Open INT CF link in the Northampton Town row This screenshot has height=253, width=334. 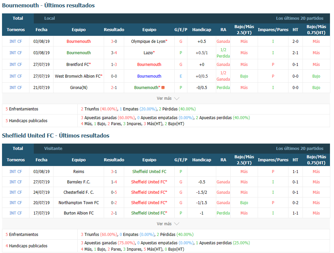[x=15, y=203]
